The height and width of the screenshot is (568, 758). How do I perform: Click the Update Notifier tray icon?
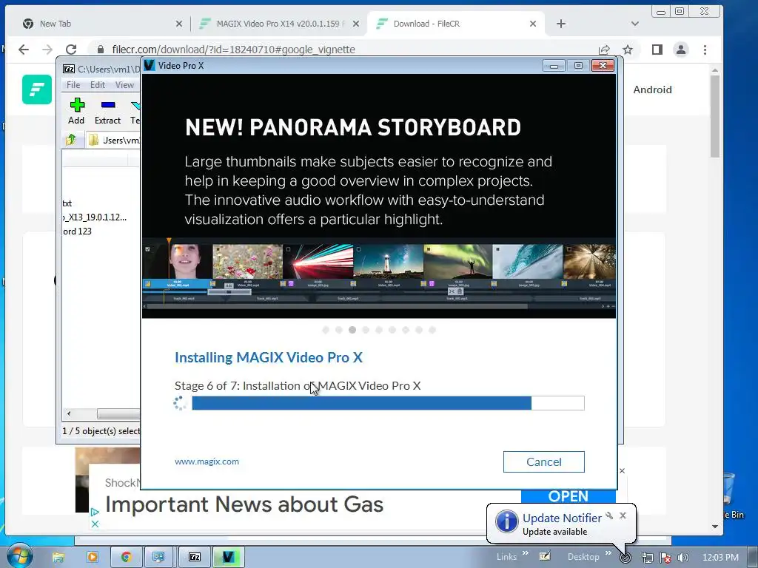pos(625,558)
